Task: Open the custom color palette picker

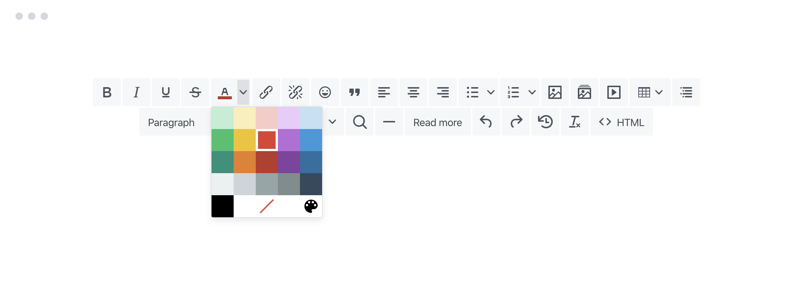Action: 311,206
